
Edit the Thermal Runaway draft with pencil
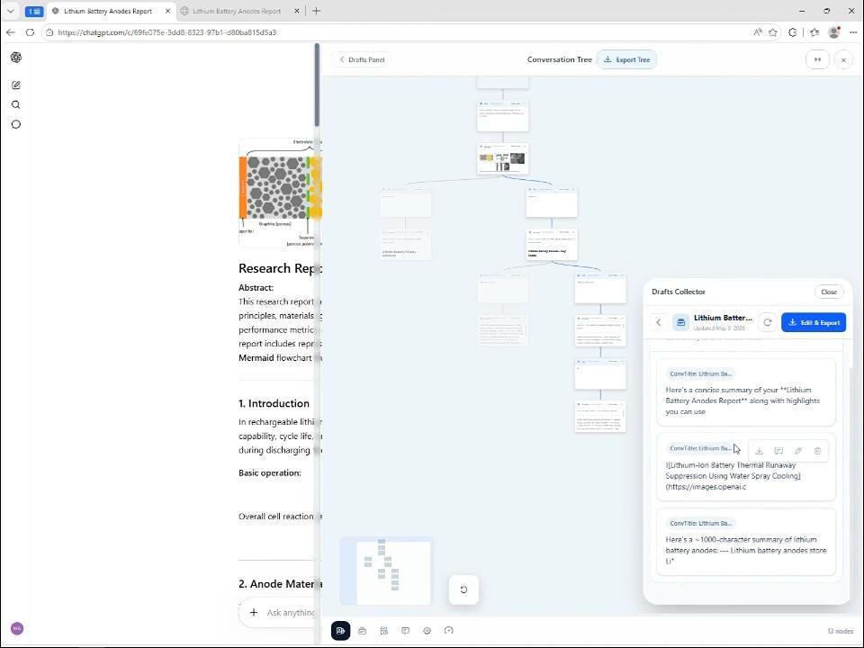click(798, 451)
